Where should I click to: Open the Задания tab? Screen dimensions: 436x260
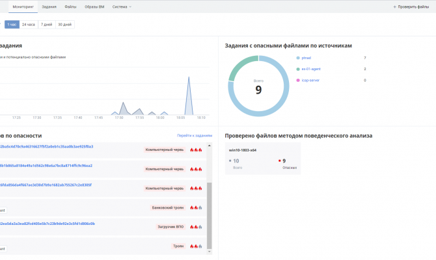click(49, 6)
